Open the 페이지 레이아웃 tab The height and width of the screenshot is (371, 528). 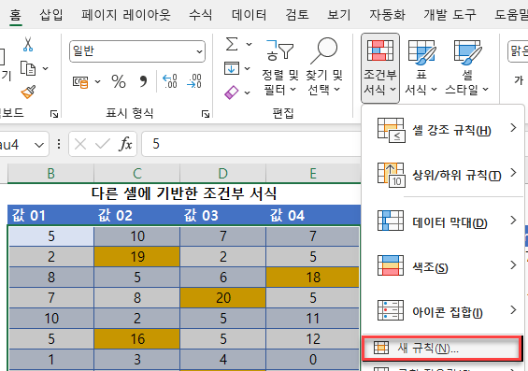coord(126,15)
